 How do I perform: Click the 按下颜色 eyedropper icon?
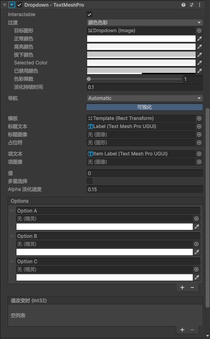click(200, 55)
